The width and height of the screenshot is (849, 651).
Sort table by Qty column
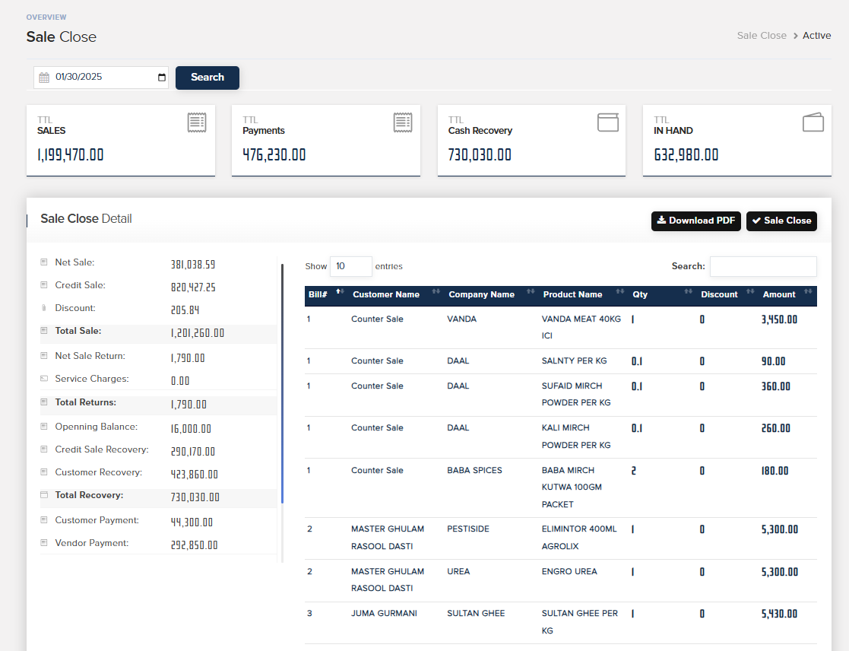(x=662, y=294)
